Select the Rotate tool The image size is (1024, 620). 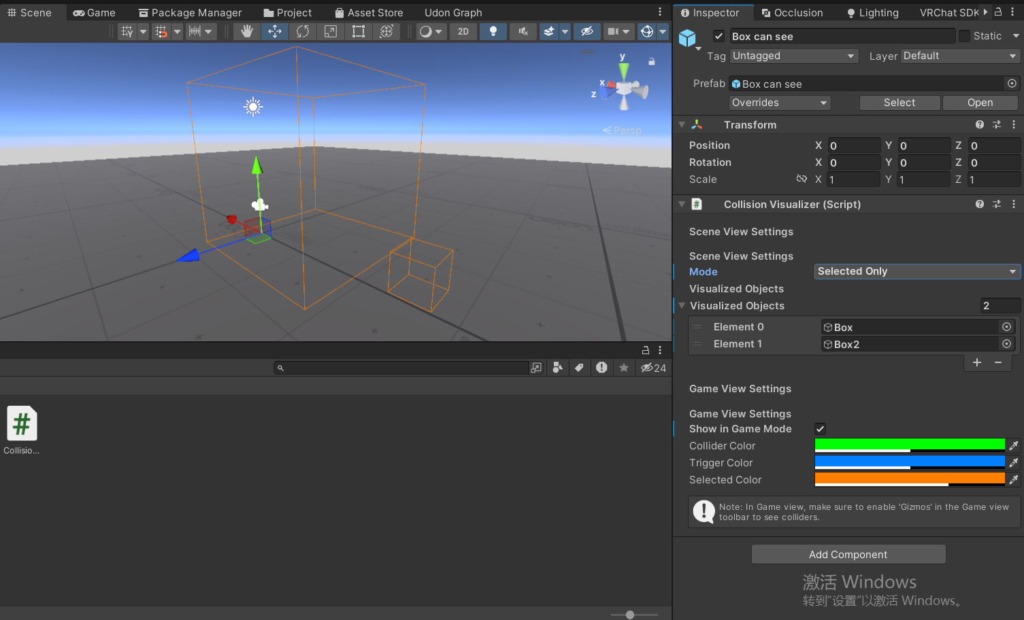pos(302,31)
